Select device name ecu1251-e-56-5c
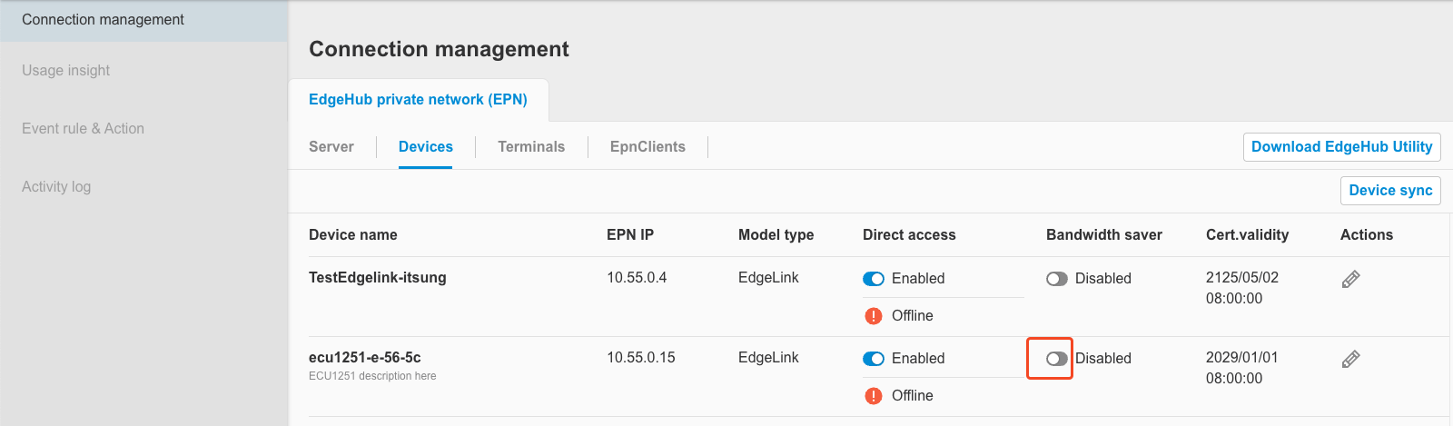This screenshot has height=426, width=1453. click(365, 358)
